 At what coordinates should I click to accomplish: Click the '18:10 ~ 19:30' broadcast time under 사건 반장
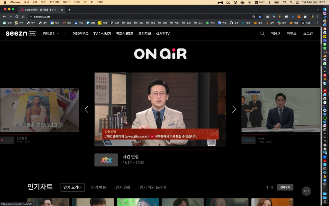[x=134, y=163]
